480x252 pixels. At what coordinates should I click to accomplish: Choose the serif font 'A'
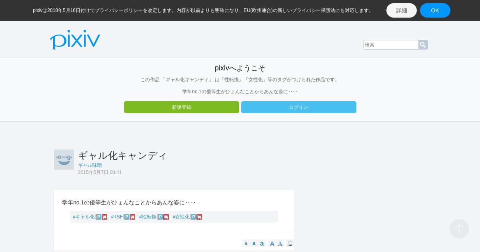[x=280, y=243]
